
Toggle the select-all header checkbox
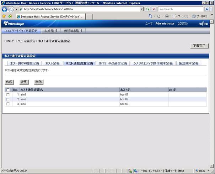(x=8, y=90)
